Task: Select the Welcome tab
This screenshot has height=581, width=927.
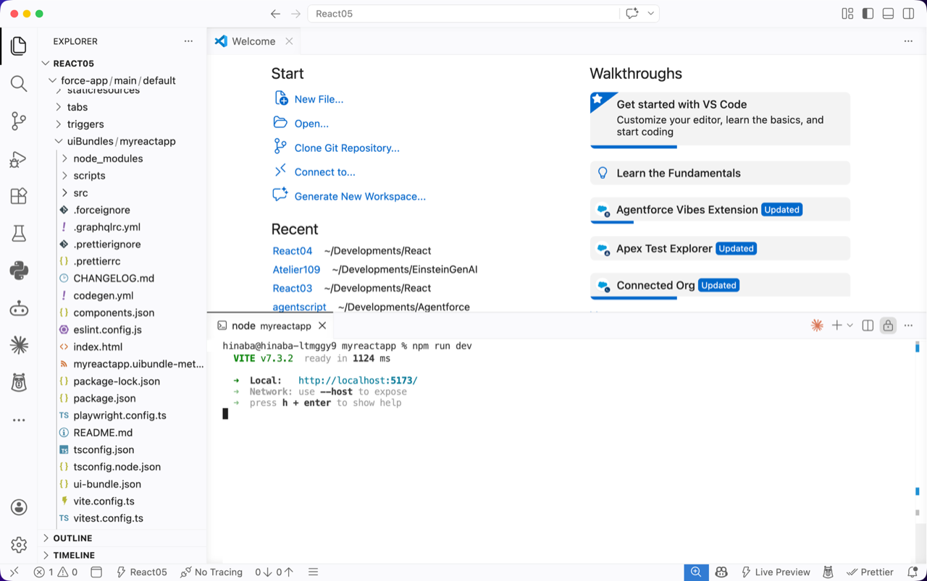Action: tap(253, 41)
